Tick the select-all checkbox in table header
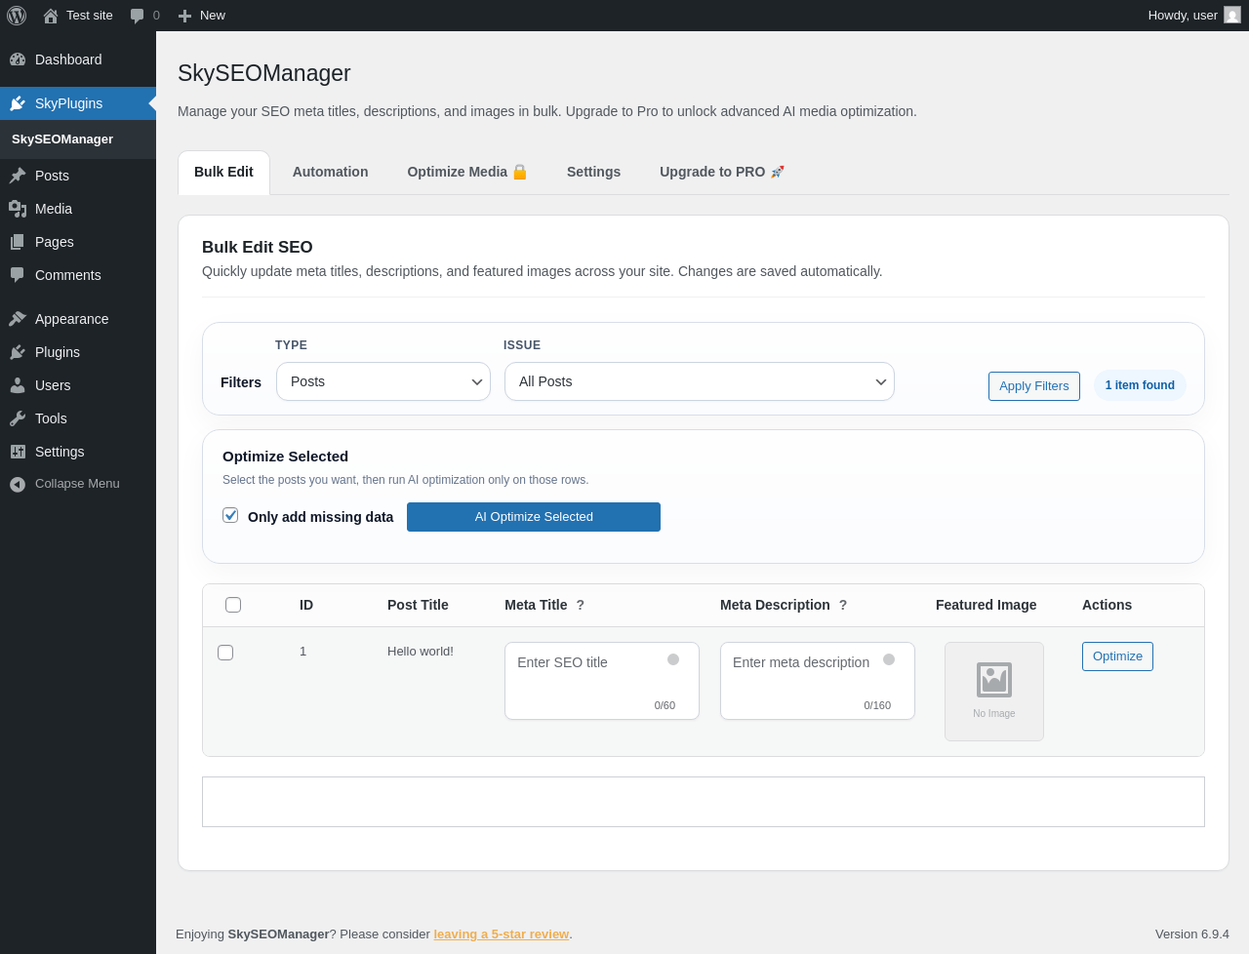Screen dimensions: 1249x954 (233, 605)
